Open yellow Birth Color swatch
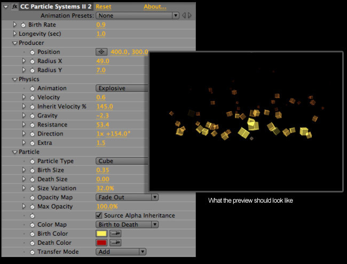347x264 pixels. point(101,234)
